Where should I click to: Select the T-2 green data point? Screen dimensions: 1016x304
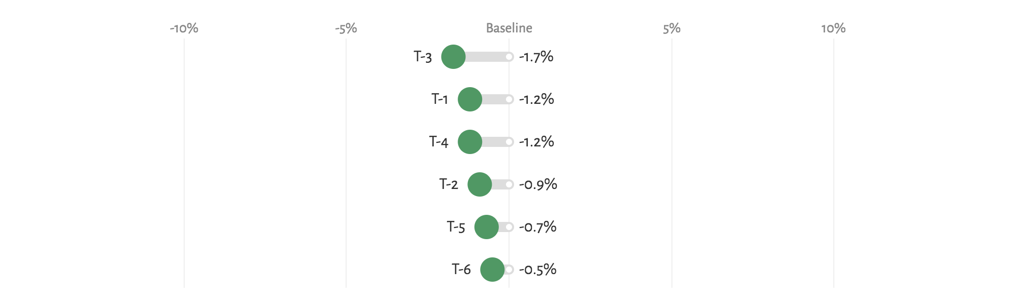tap(480, 184)
